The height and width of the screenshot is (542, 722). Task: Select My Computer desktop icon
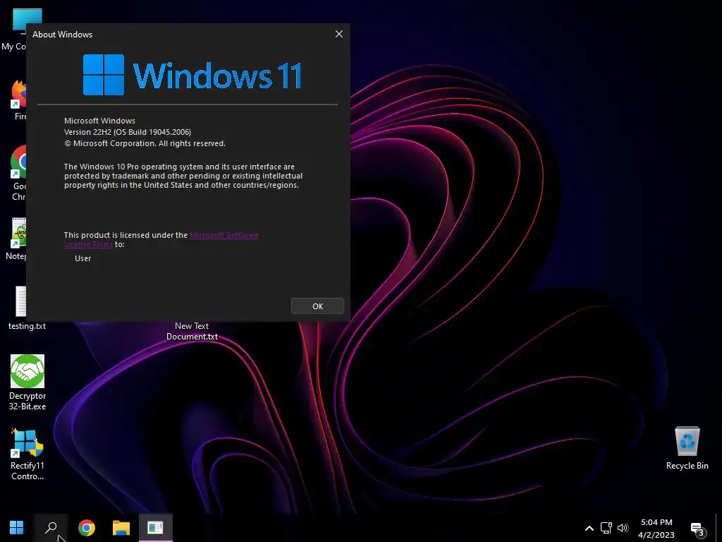pos(16,30)
